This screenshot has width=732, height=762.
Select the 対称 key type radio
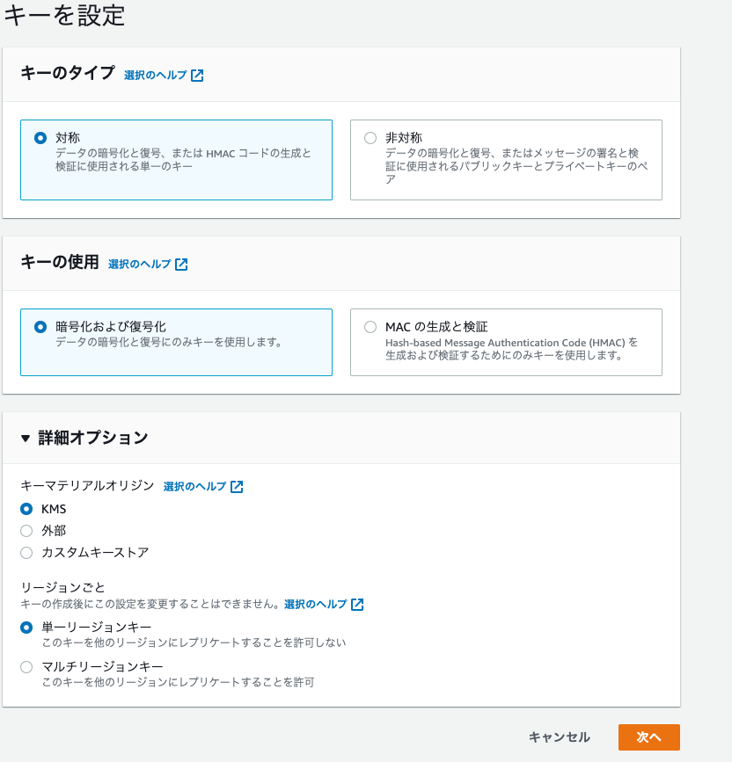pos(40,138)
